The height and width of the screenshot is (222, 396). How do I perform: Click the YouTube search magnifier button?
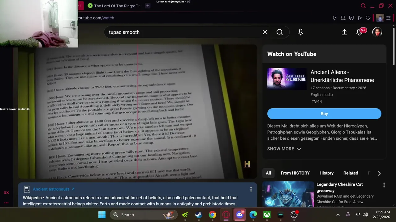pos(280,32)
